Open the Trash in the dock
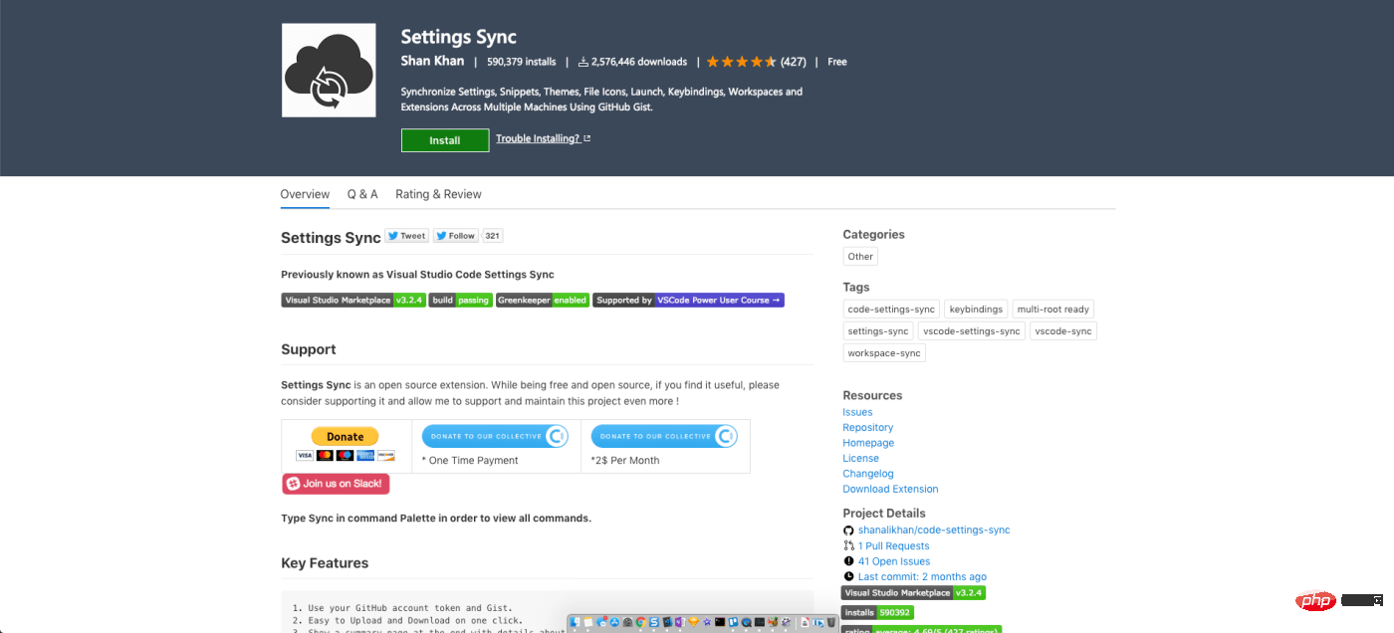The image size is (1394, 633). (832, 622)
